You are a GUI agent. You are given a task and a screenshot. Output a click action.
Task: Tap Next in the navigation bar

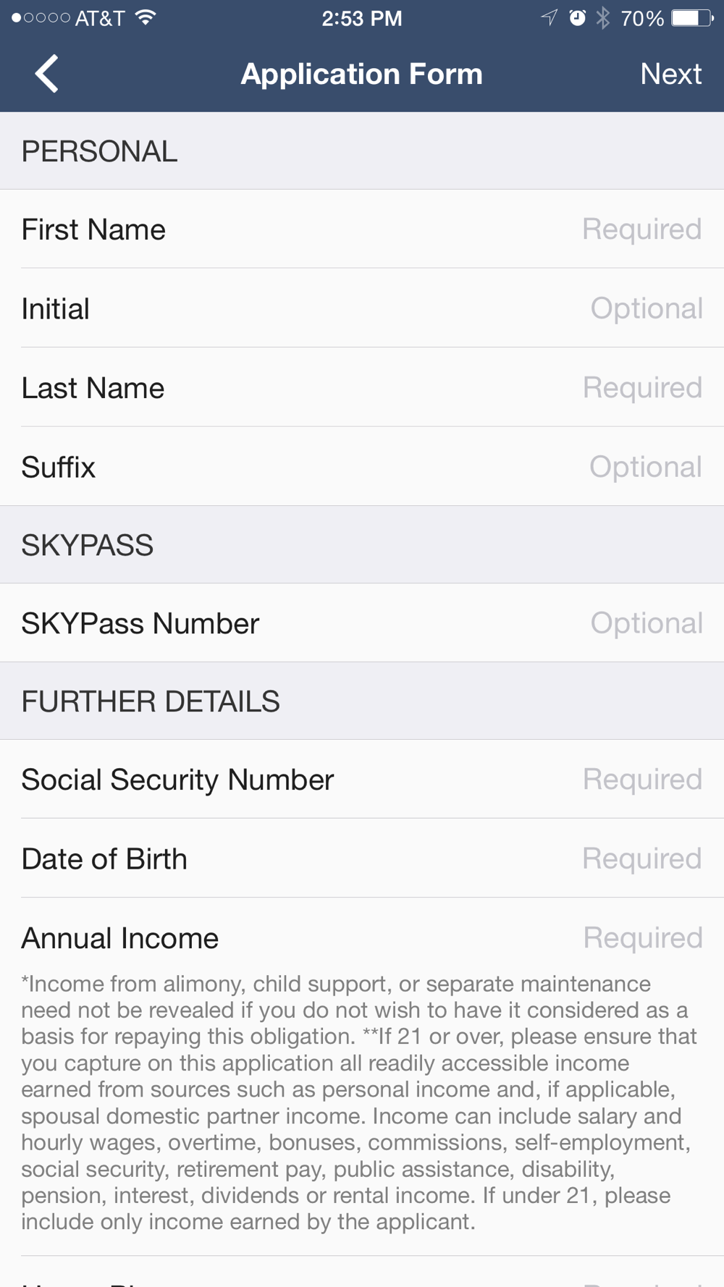671,74
